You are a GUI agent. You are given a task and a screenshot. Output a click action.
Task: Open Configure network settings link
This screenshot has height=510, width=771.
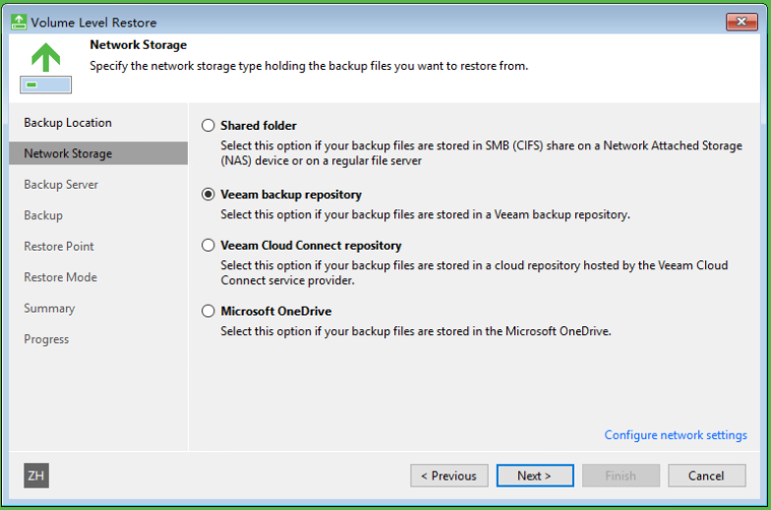(x=676, y=434)
